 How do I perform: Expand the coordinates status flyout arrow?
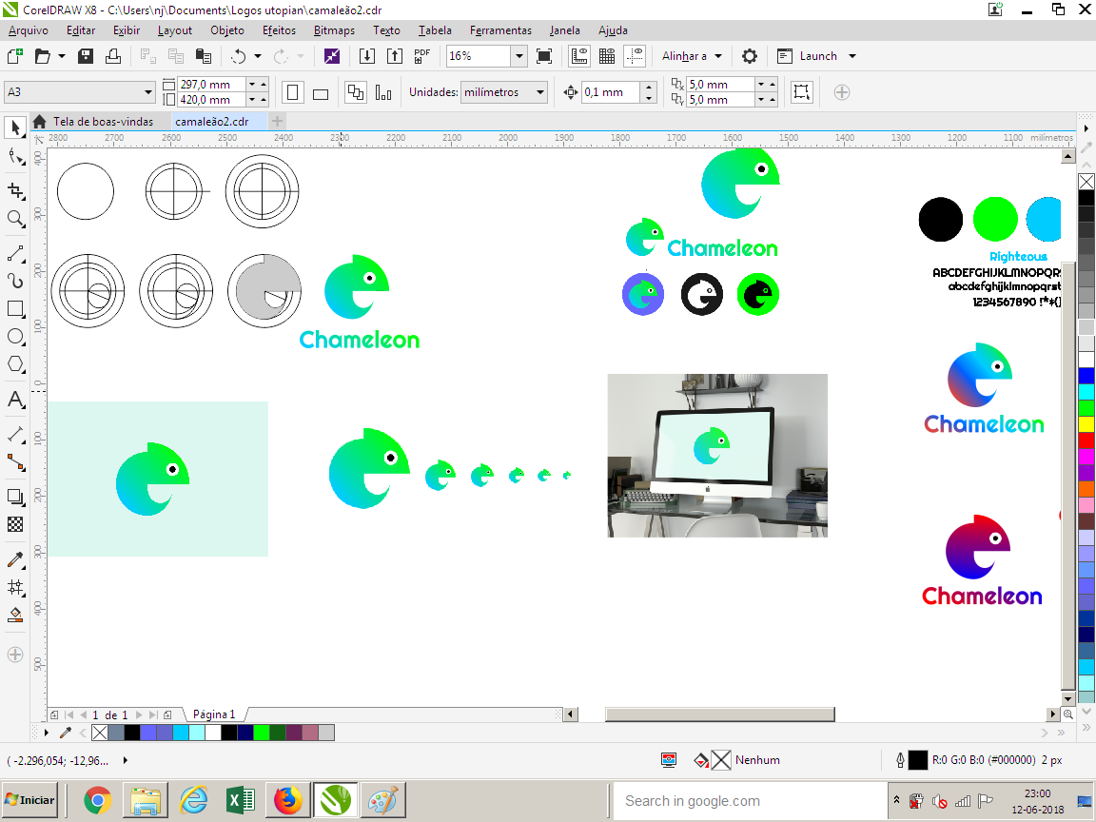coord(126,760)
